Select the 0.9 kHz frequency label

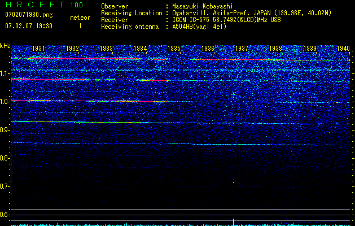coord(5,130)
